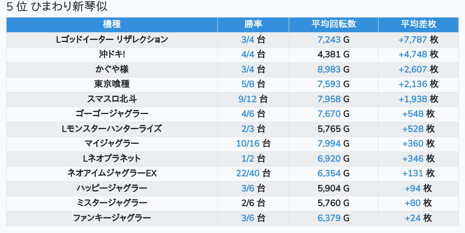Click the 機種 column header

112,24
